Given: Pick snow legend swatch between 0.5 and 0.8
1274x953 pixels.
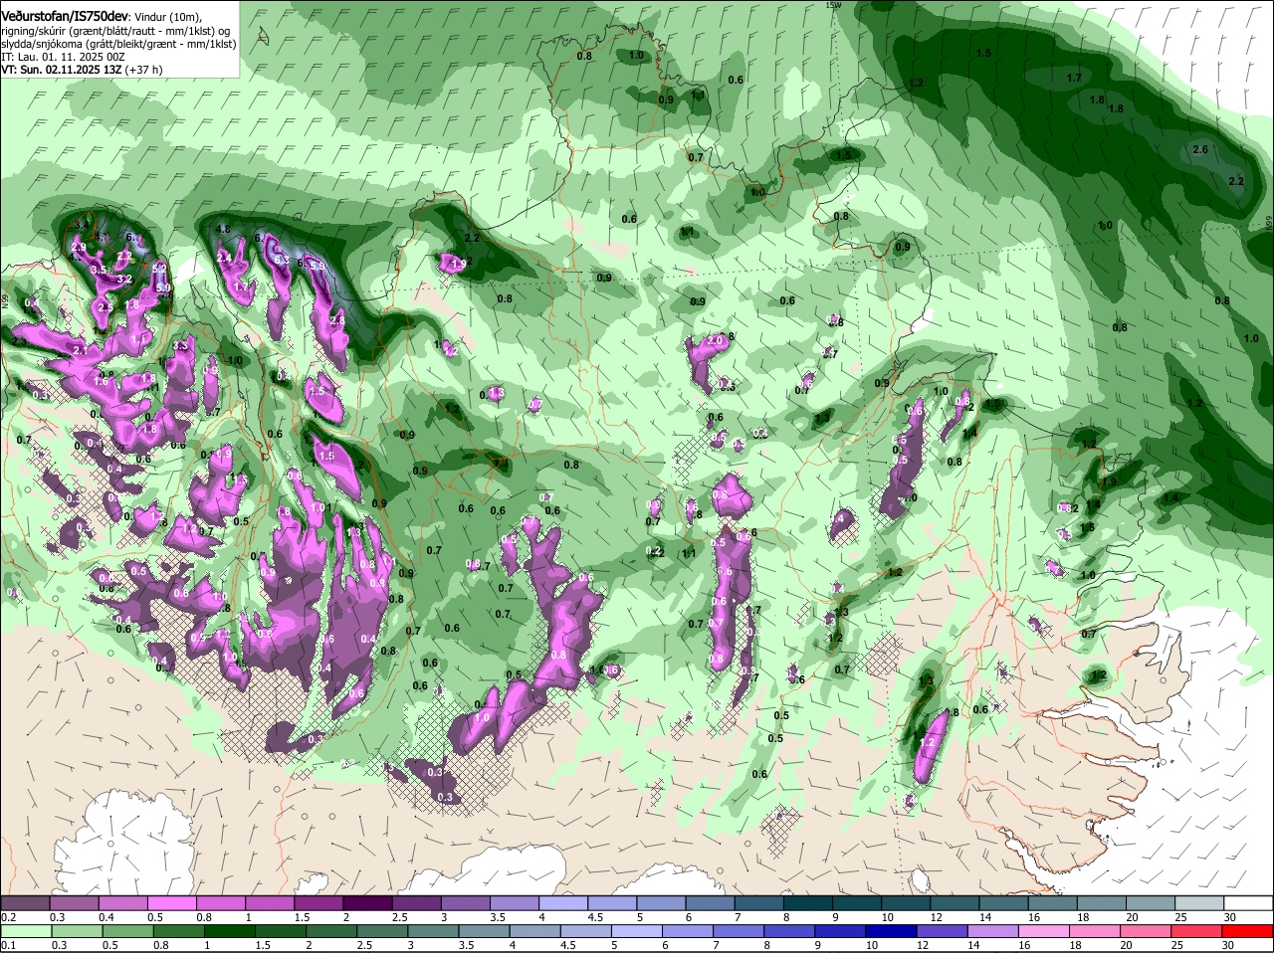Looking at the screenshot, I should click(x=171, y=902).
